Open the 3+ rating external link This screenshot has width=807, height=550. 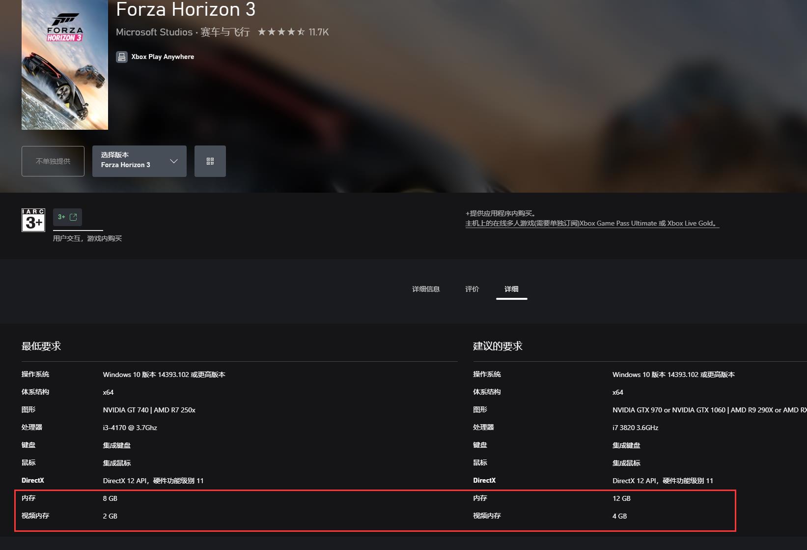click(67, 217)
